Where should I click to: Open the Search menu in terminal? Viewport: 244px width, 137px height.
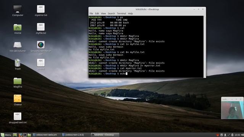click(111, 14)
